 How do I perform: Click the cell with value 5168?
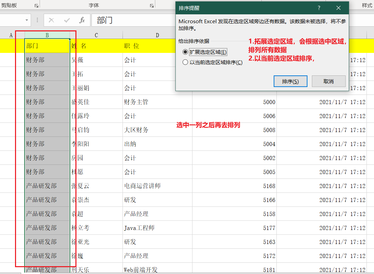coord(234,186)
